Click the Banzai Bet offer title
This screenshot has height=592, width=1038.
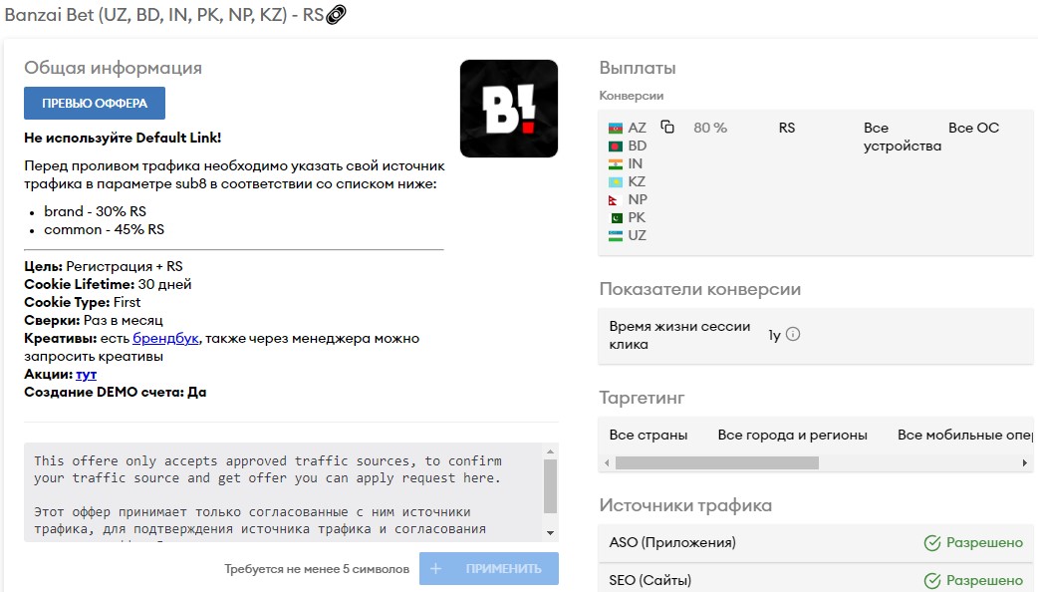pyautogui.click(x=164, y=15)
